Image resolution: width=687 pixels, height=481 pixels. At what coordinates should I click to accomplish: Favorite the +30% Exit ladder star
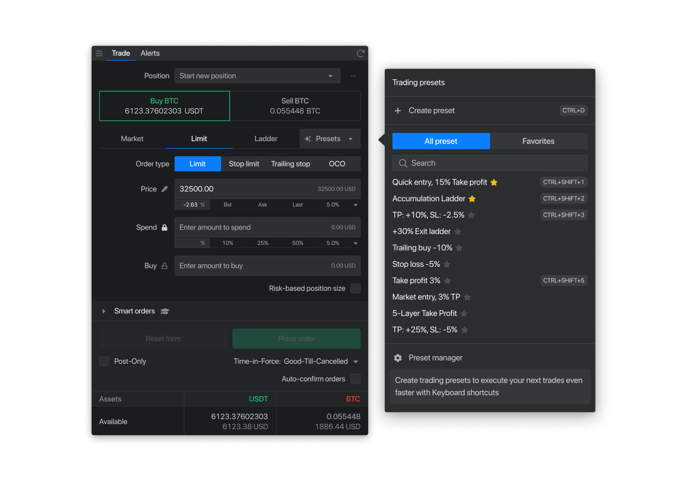click(x=457, y=232)
